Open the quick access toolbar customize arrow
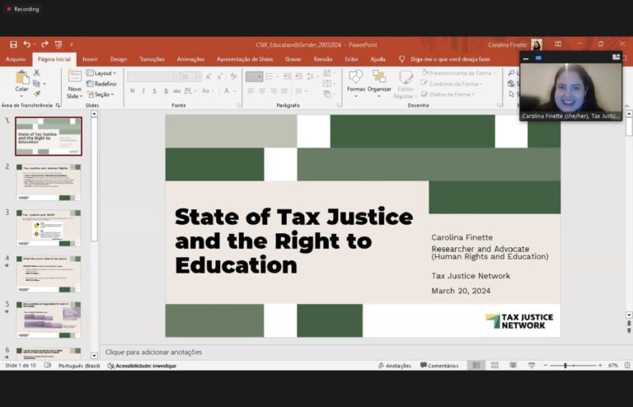Screen dimensions: 633x407 (72, 44)
